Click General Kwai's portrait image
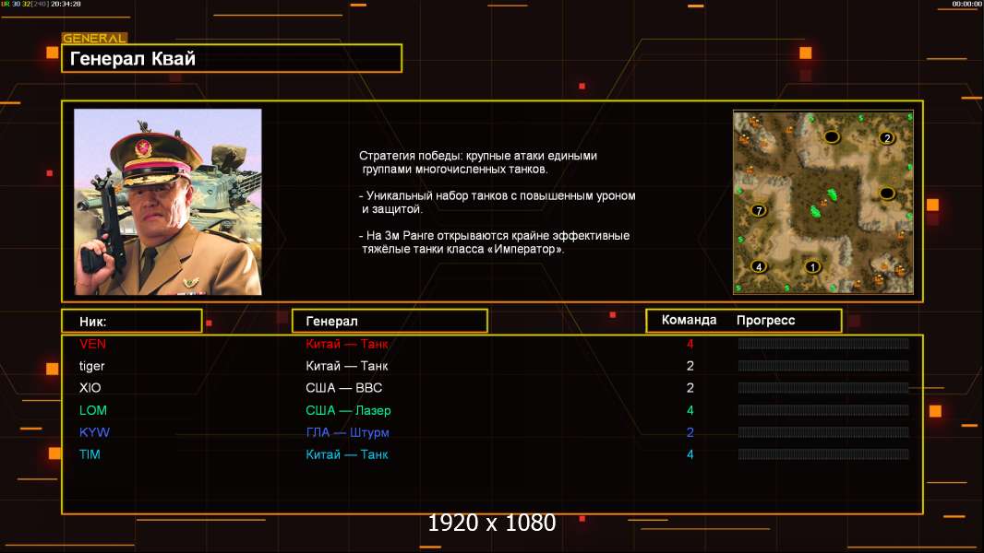984x553 pixels. tap(168, 202)
